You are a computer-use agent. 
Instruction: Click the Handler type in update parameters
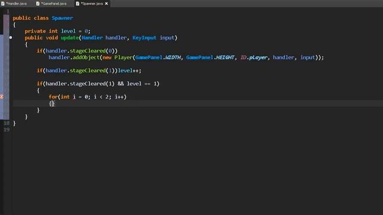(x=92, y=38)
